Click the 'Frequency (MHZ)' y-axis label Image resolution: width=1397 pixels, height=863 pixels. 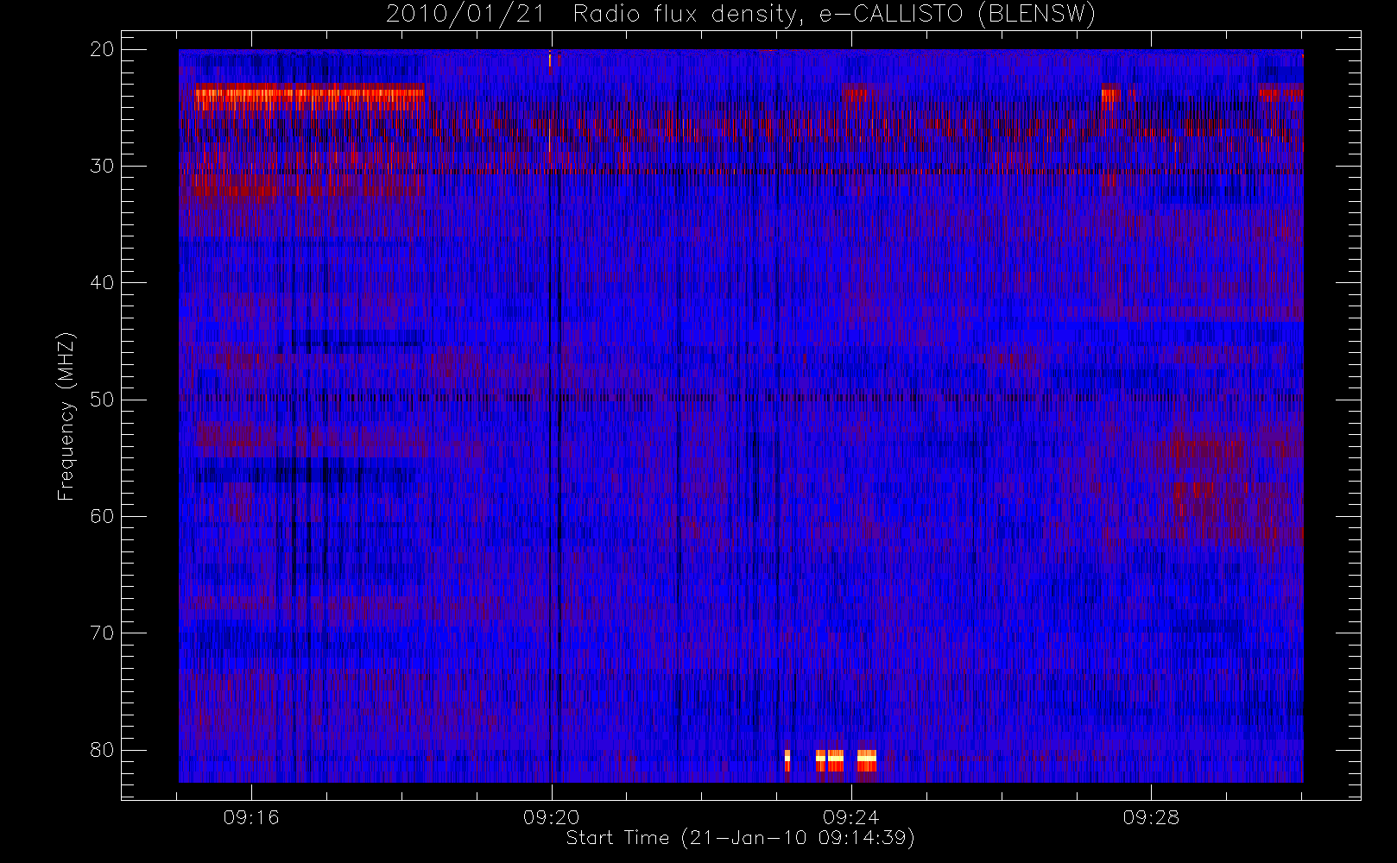[x=66, y=416]
